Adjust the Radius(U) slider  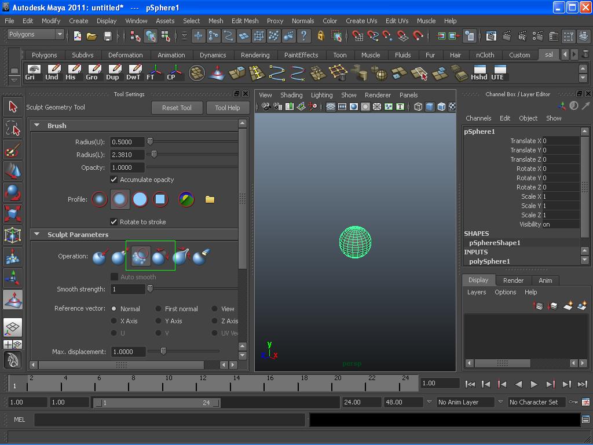[x=150, y=141]
